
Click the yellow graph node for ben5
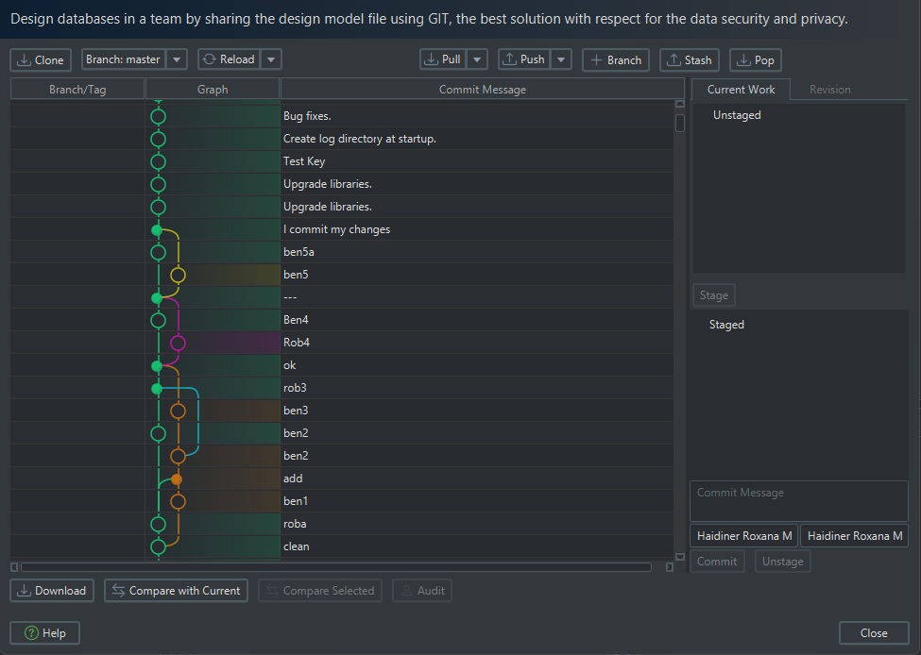click(x=178, y=275)
